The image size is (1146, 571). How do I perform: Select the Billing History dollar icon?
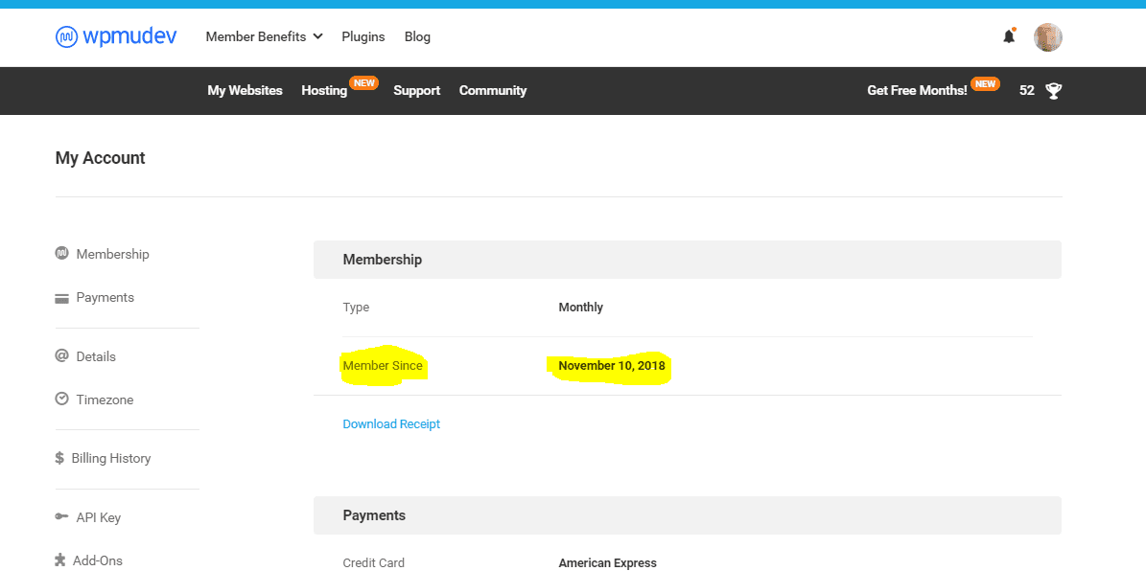(61, 458)
